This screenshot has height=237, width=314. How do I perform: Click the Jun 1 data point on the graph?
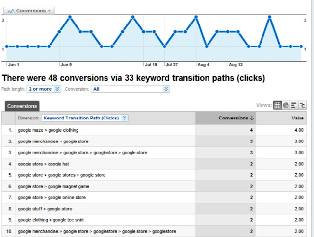[7, 47]
